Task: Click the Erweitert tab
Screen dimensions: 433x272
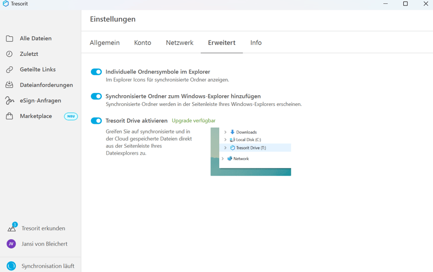Action: [222, 43]
